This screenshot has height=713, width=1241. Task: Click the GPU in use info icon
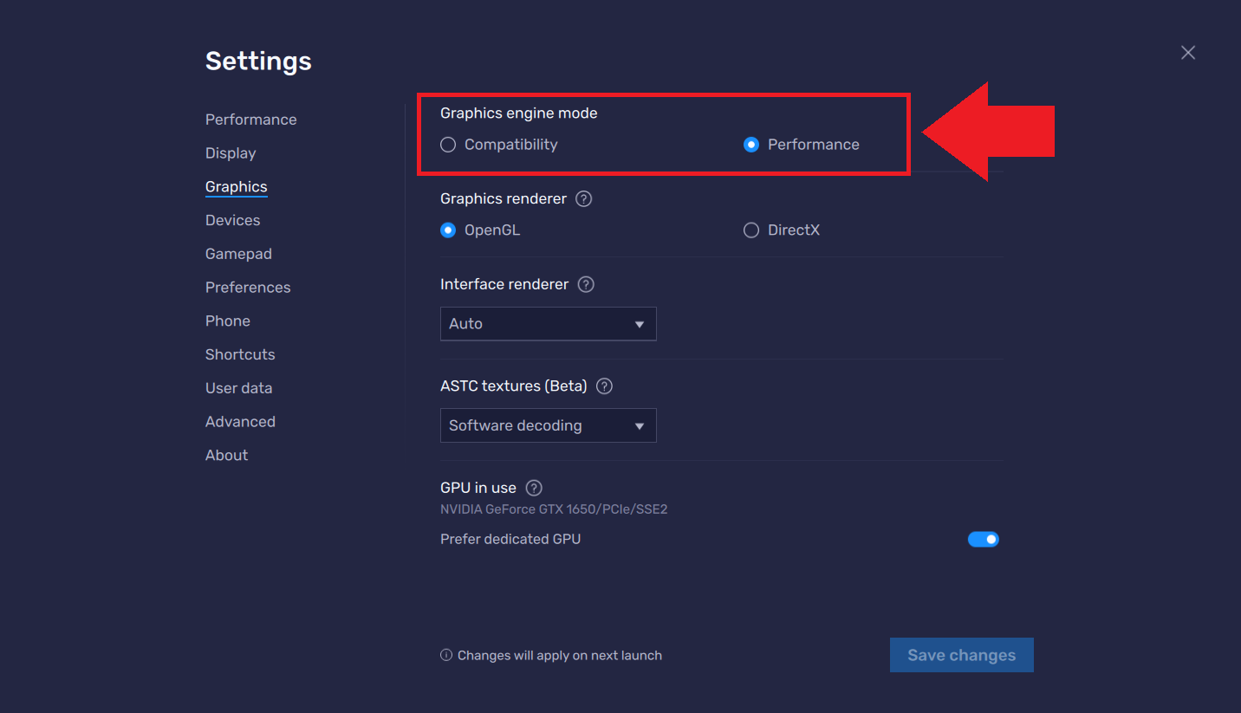pos(533,488)
